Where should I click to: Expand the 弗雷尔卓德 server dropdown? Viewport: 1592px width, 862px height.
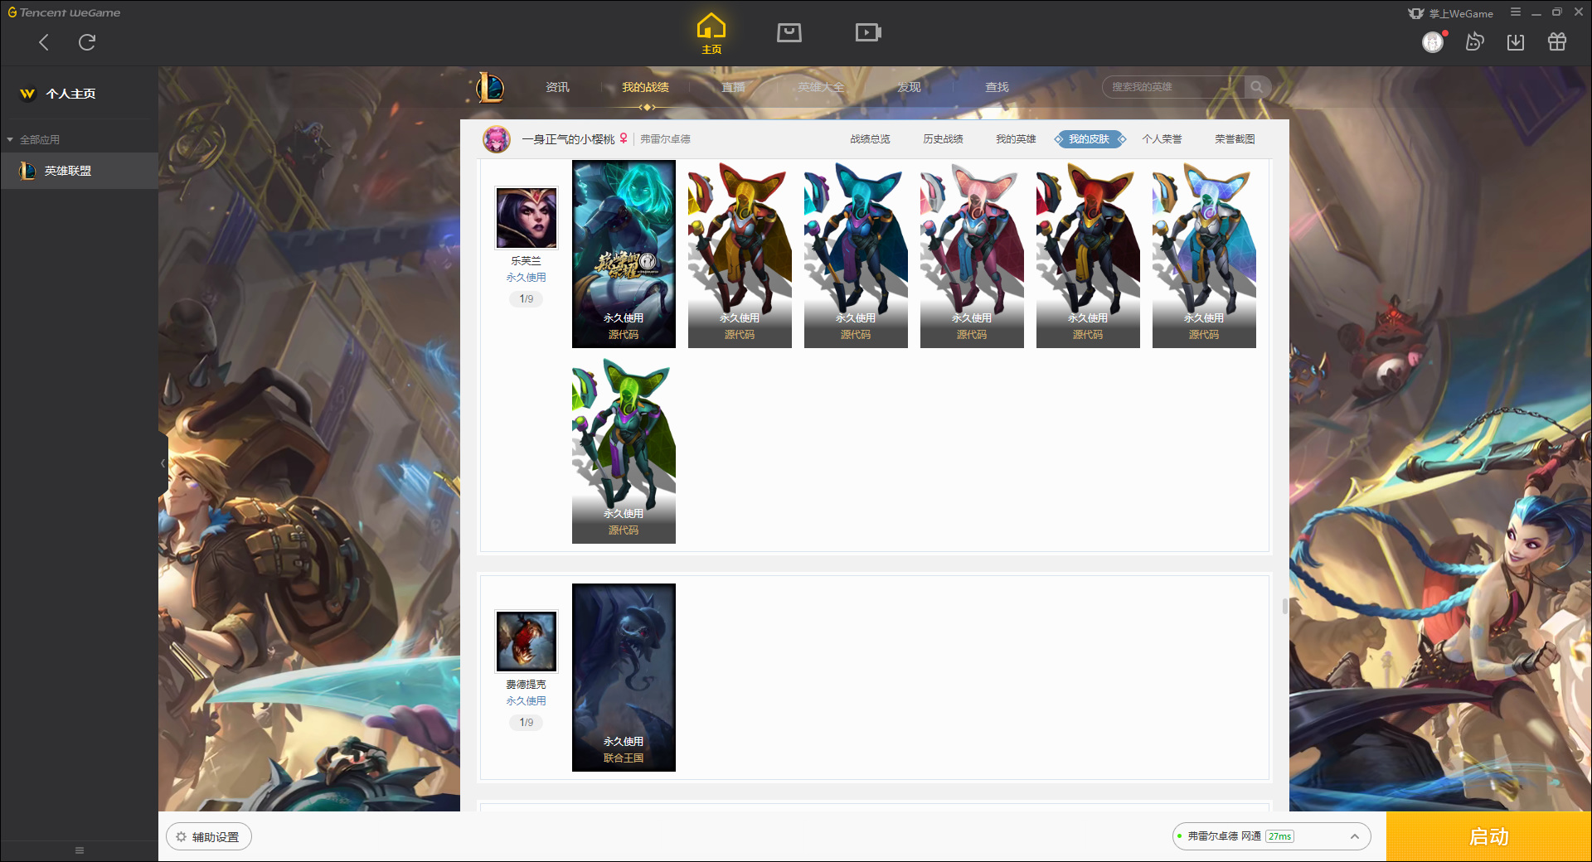pyautogui.click(x=1271, y=836)
